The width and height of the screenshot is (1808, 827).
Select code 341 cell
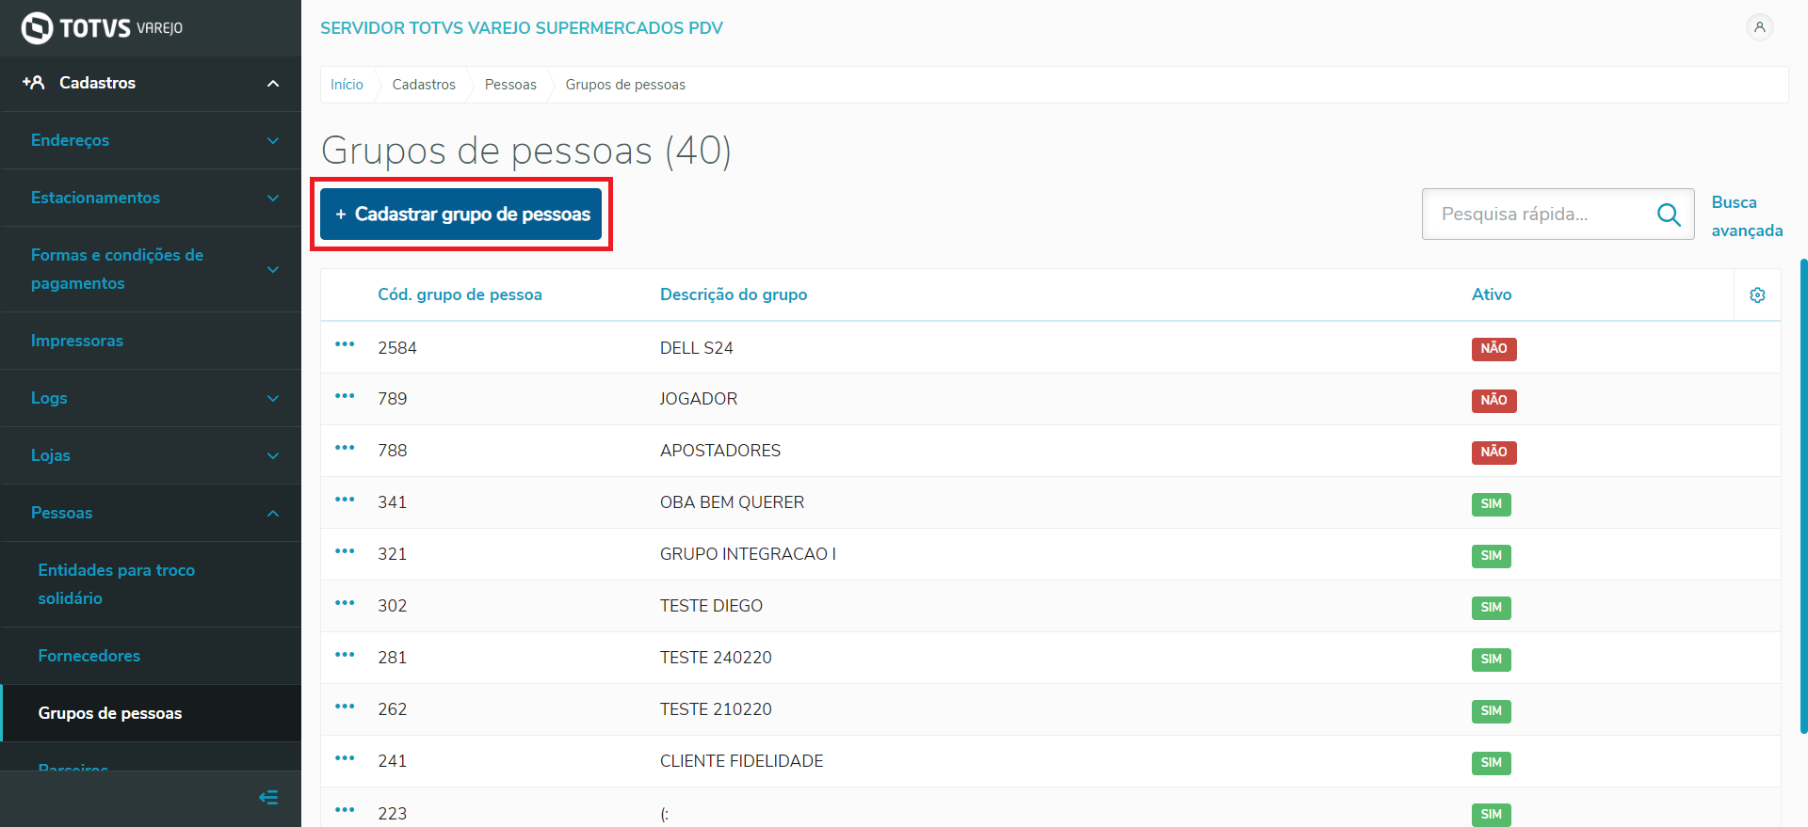pos(393,502)
